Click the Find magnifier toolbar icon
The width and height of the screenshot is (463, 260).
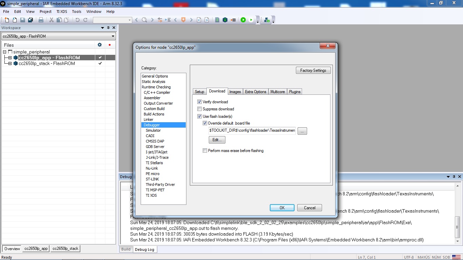pyautogui.click(x=144, y=20)
